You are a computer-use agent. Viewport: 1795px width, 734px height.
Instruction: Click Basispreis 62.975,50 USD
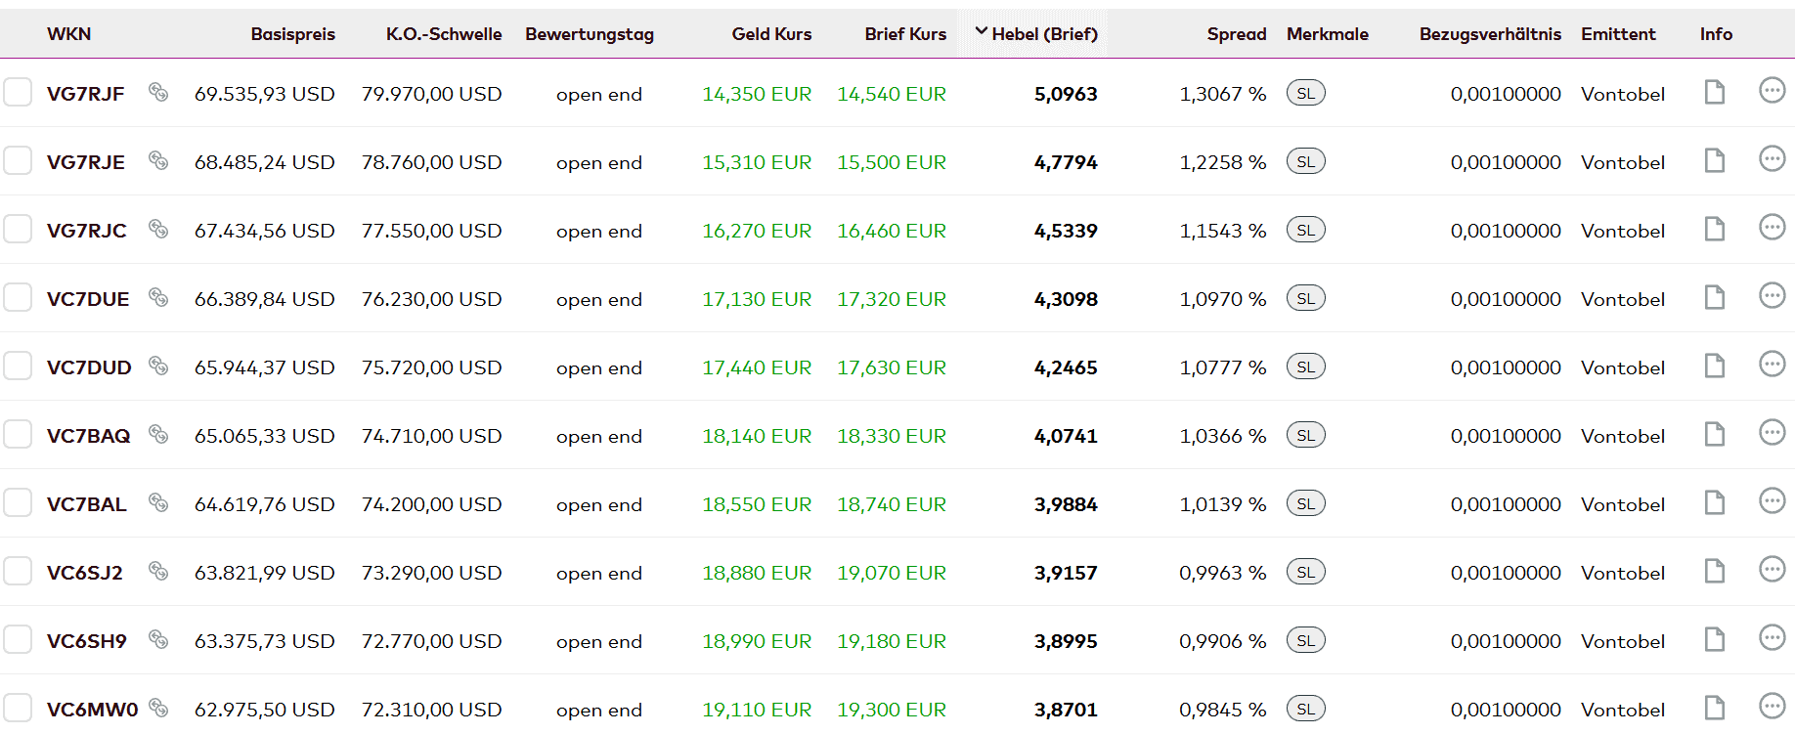(265, 710)
